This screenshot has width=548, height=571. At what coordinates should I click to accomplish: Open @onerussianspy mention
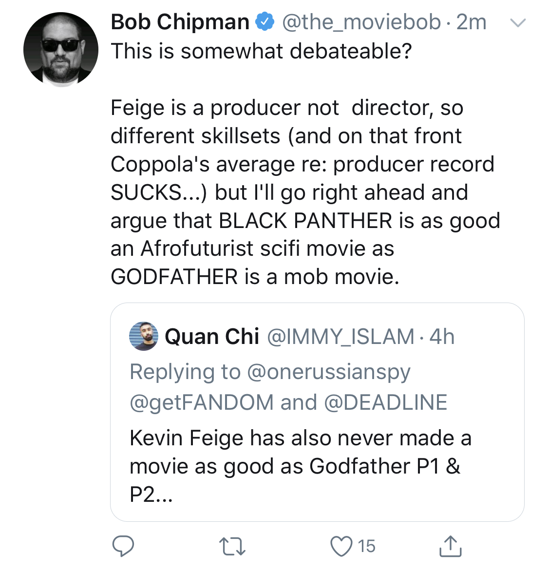tap(328, 372)
